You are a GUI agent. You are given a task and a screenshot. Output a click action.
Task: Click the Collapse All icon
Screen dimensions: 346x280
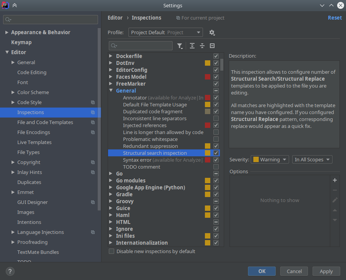202,46
